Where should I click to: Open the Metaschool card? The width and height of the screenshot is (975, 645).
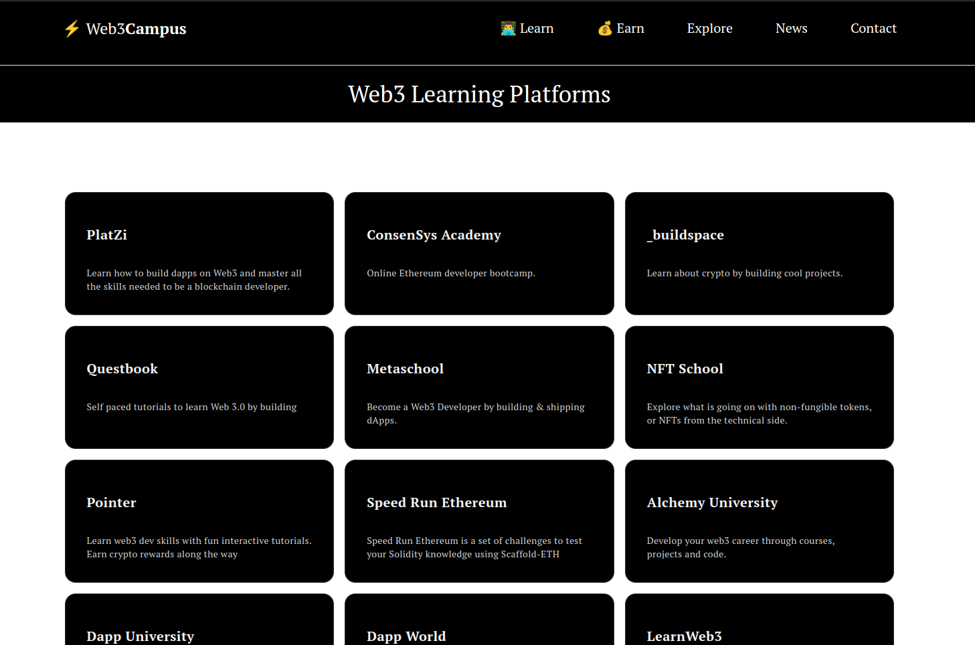(479, 387)
